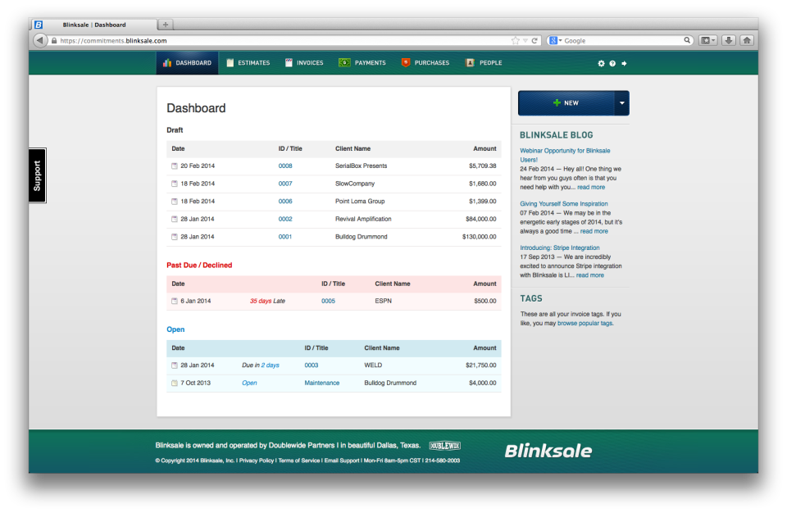Read Webinar Opportunity for Blinksale Users post
This screenshot has width=787, height=513.
565,155
